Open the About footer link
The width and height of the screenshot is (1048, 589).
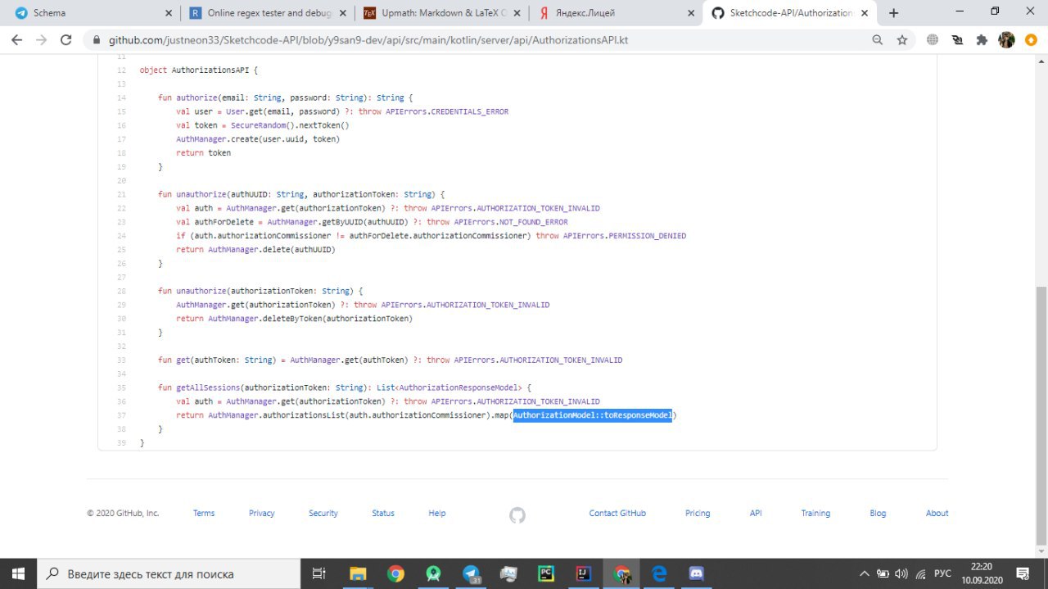937,513
